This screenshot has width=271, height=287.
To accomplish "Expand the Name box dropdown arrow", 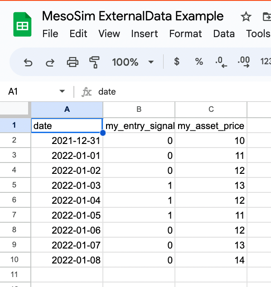I will [62, 91].
